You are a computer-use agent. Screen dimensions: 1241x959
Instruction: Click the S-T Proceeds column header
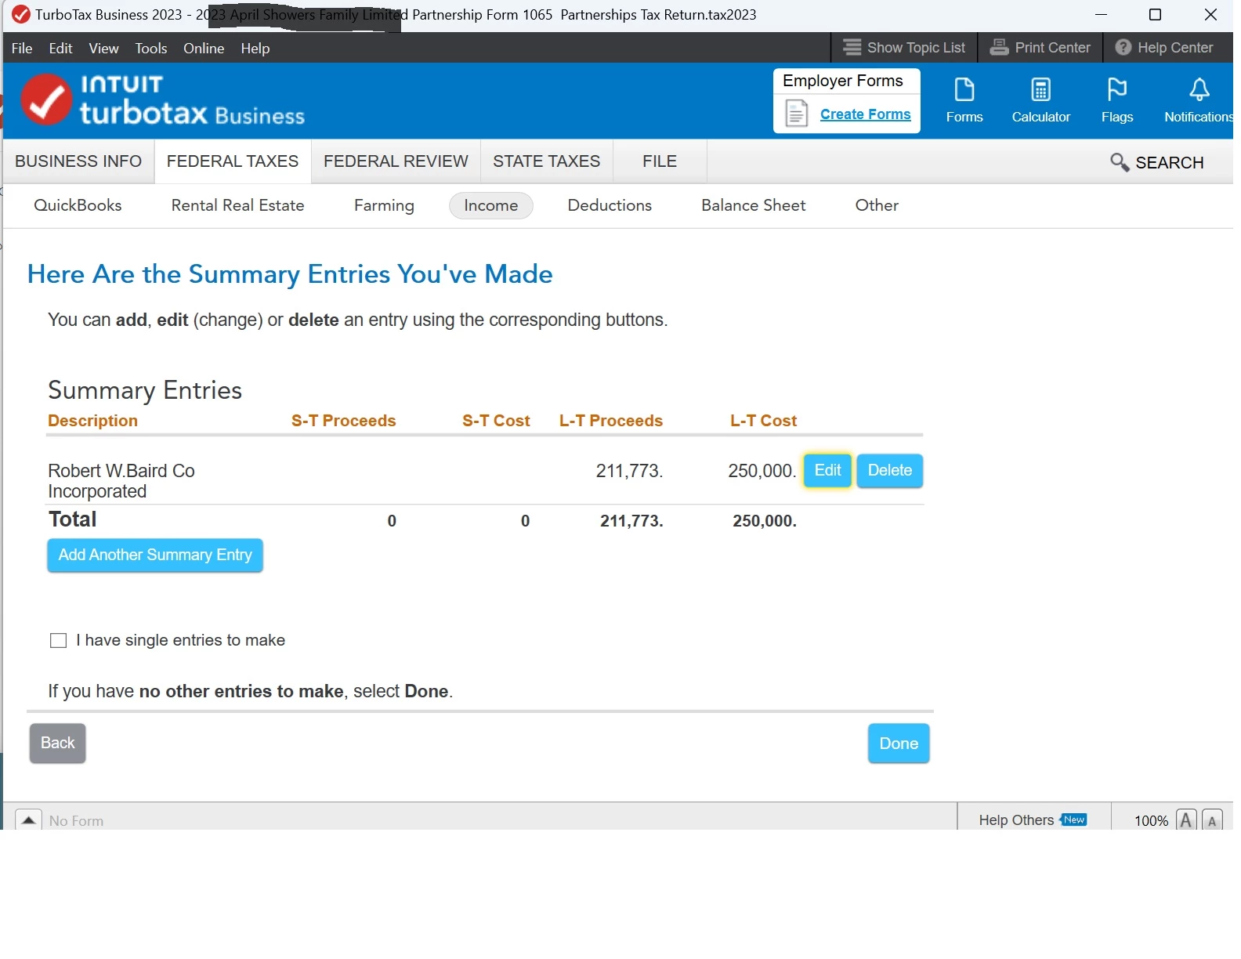click(343, 421)
